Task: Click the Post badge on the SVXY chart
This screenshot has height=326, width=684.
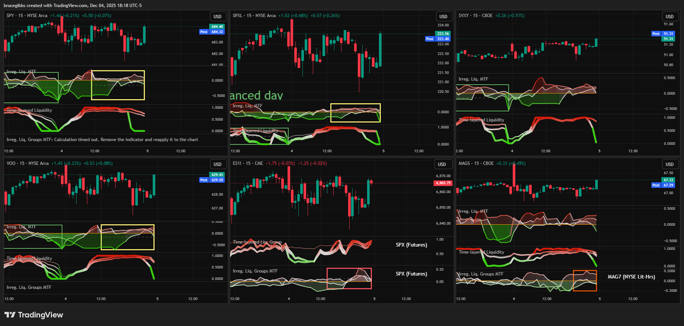Action: [656, 34]
